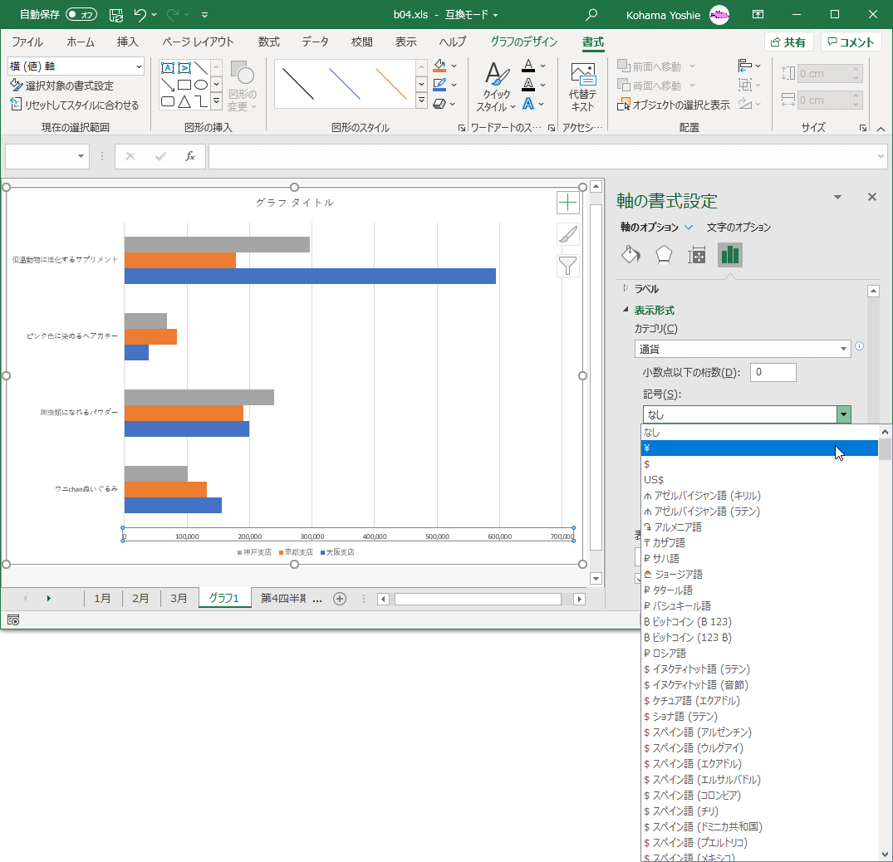Click 選択対象の書式設定 button
This screenshot has height=862, width=893.
pyautogui.click(x=62, y=86)
